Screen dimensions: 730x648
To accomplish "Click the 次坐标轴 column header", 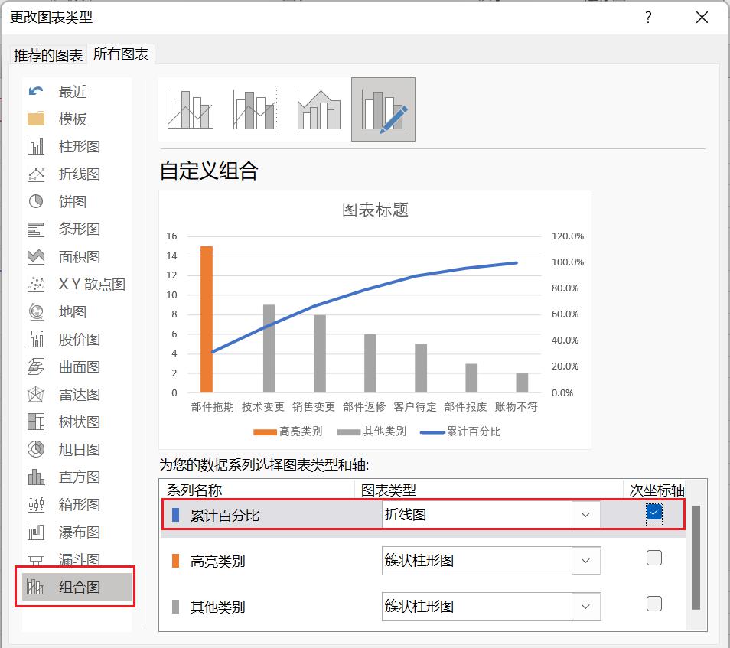I will [x=657, y=490].
